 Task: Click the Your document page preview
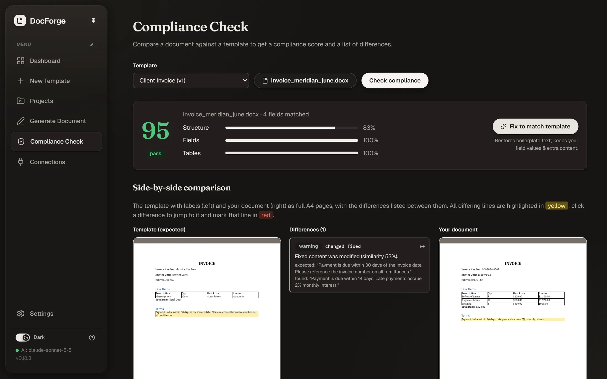click(513, 308)
